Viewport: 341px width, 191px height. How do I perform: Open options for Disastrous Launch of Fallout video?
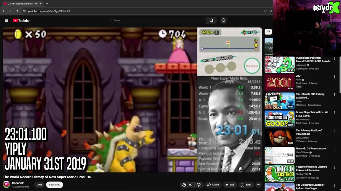[335, 185]
